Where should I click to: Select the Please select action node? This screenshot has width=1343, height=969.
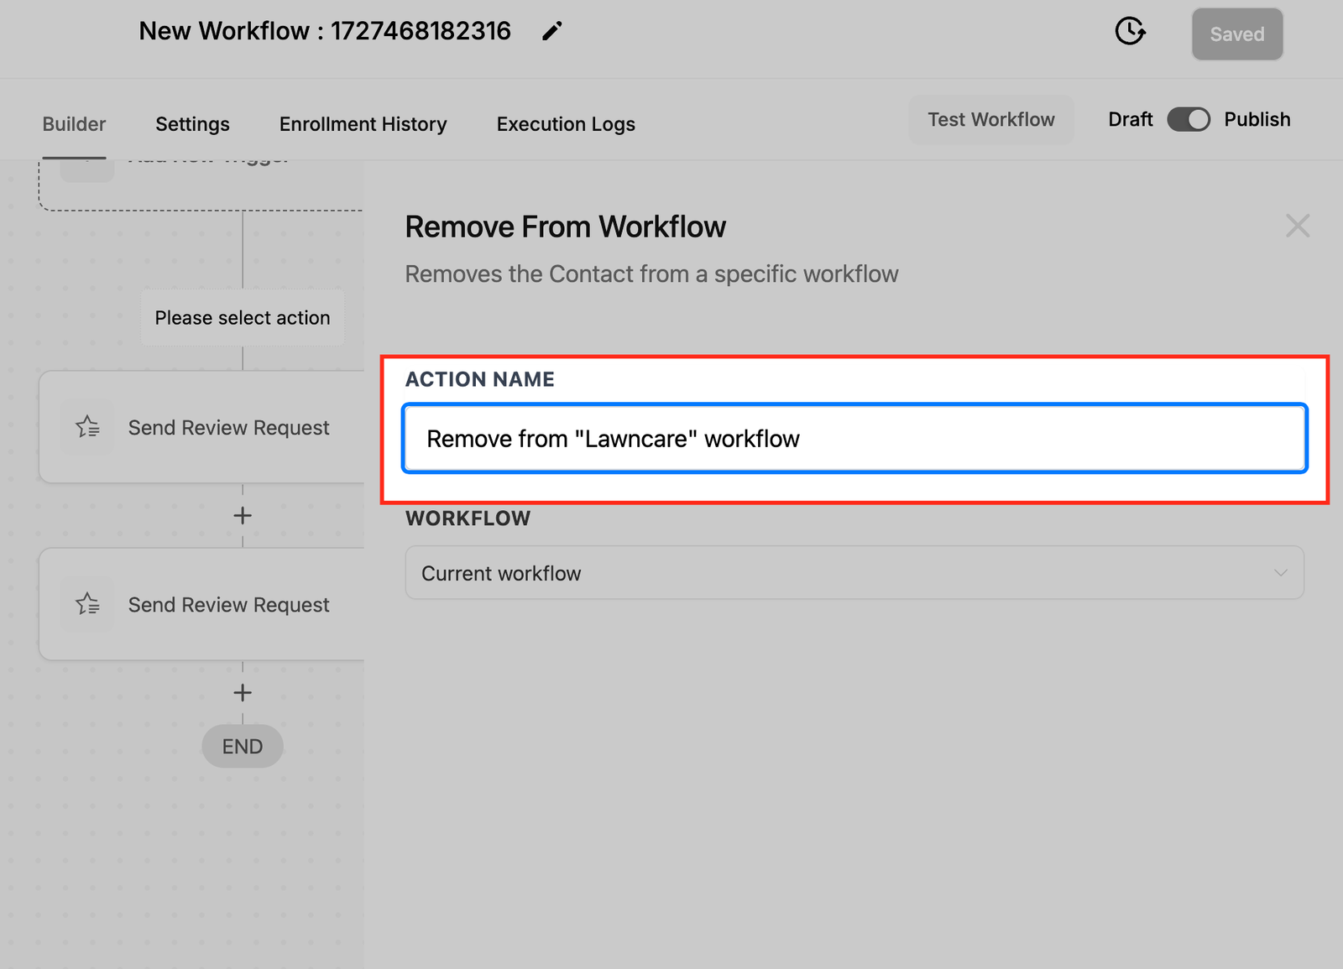click(x=243, y=318)
